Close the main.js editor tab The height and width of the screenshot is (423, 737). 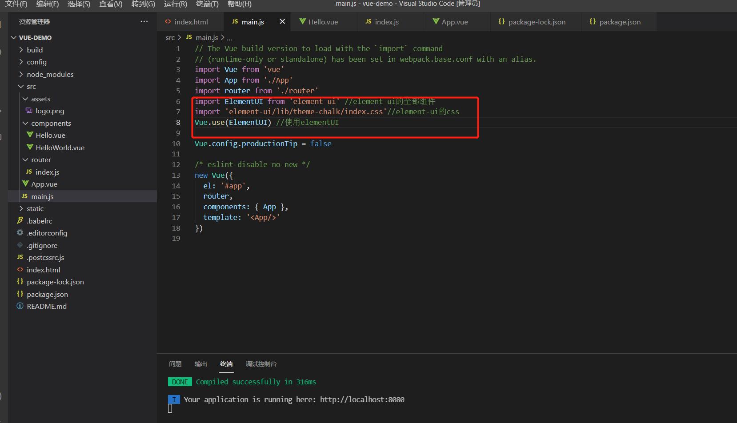pos(282,21)
